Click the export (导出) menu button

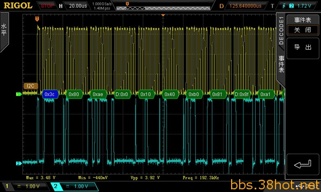303,48
